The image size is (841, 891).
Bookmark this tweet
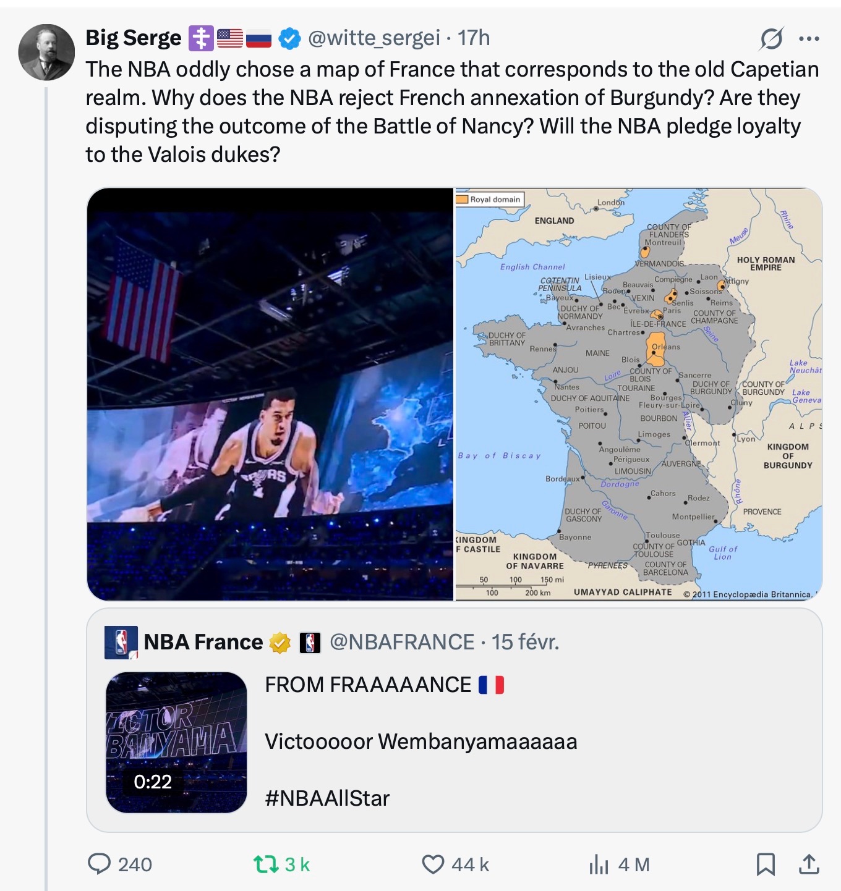(766, 864)
